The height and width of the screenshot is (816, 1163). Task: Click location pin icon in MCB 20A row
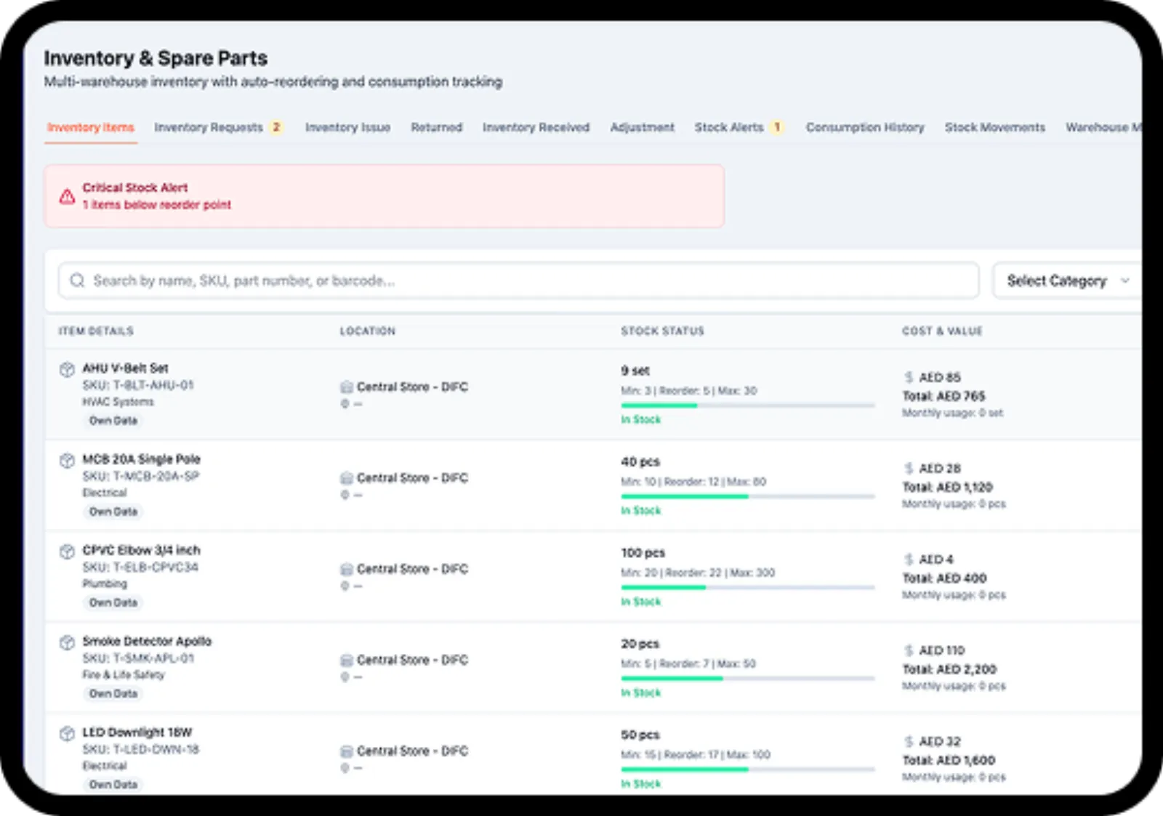pyautogui.click(x=345, y=495)
